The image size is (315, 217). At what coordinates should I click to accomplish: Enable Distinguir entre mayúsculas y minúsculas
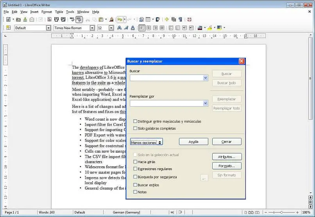coord(135,121)
